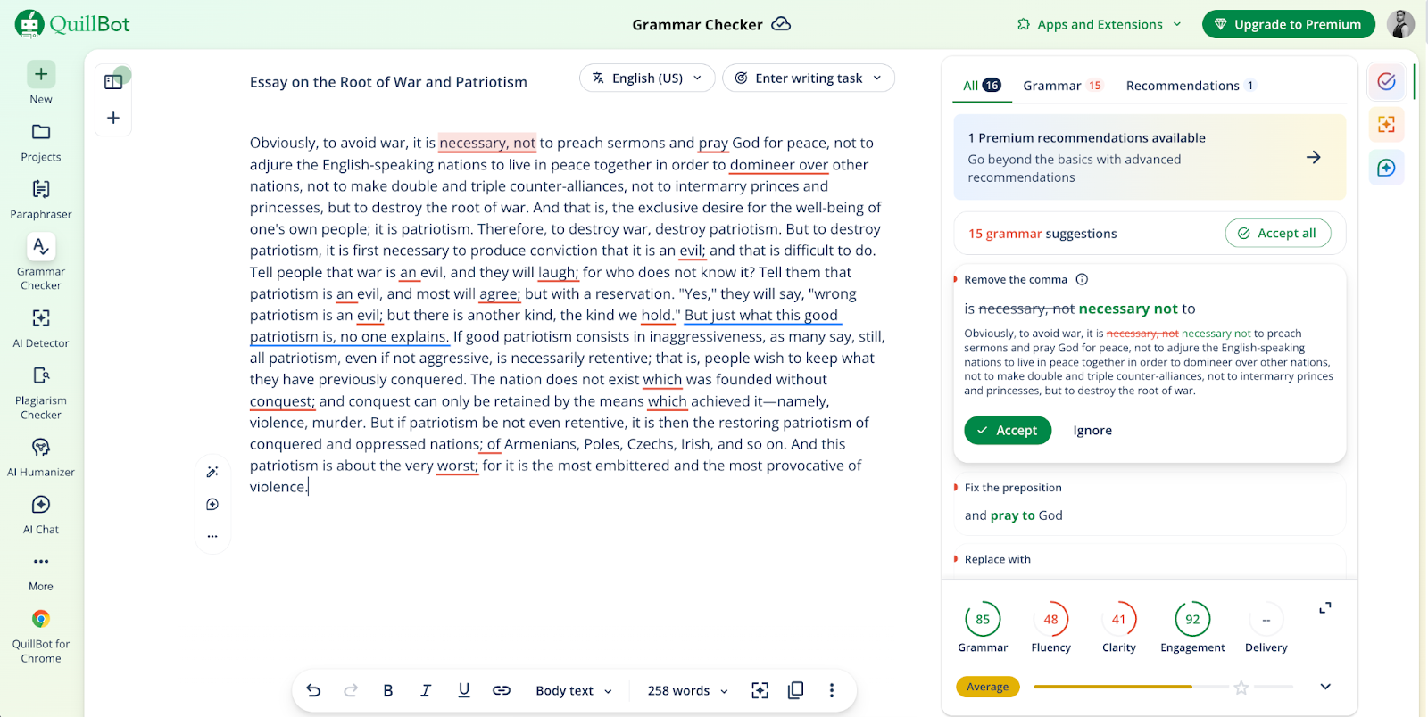Screen dimensions: 1428x717
Task: Click the Grammar score 85 circle
Action: tap(983, 619)
